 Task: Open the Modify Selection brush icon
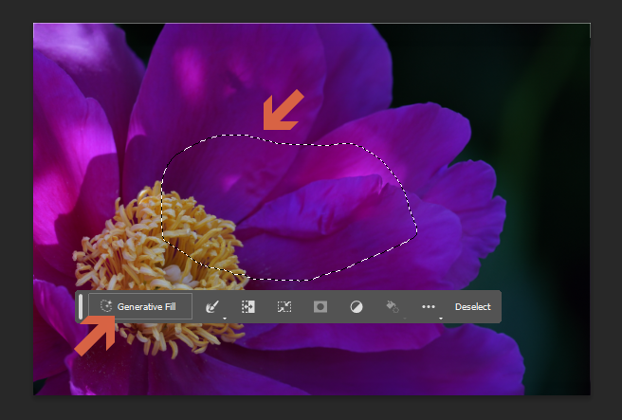point(212,306)
